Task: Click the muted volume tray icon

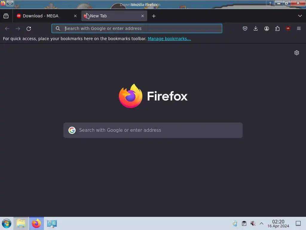Action: (253, 223)
